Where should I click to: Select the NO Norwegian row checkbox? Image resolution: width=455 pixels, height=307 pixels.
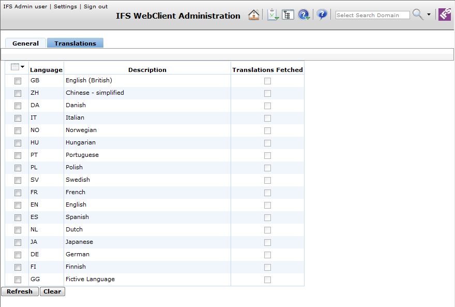click(18, 130)
